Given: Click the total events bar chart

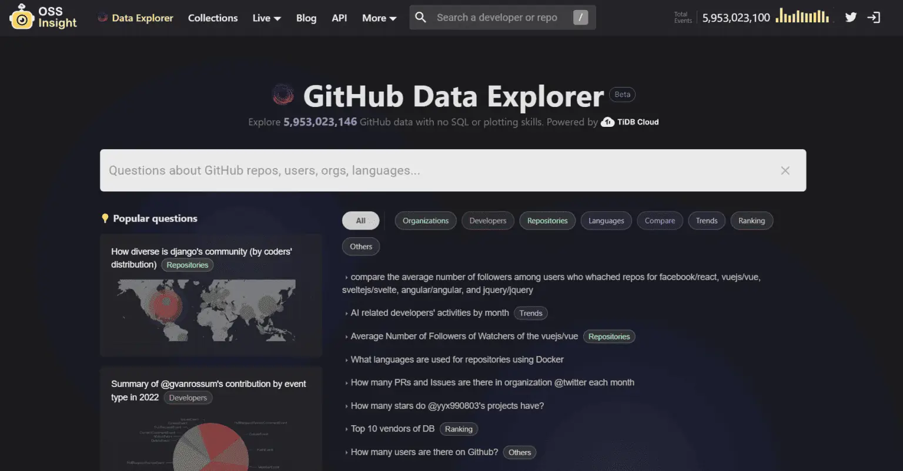Looking at the screenshot, I should click(x=802, y=15).
